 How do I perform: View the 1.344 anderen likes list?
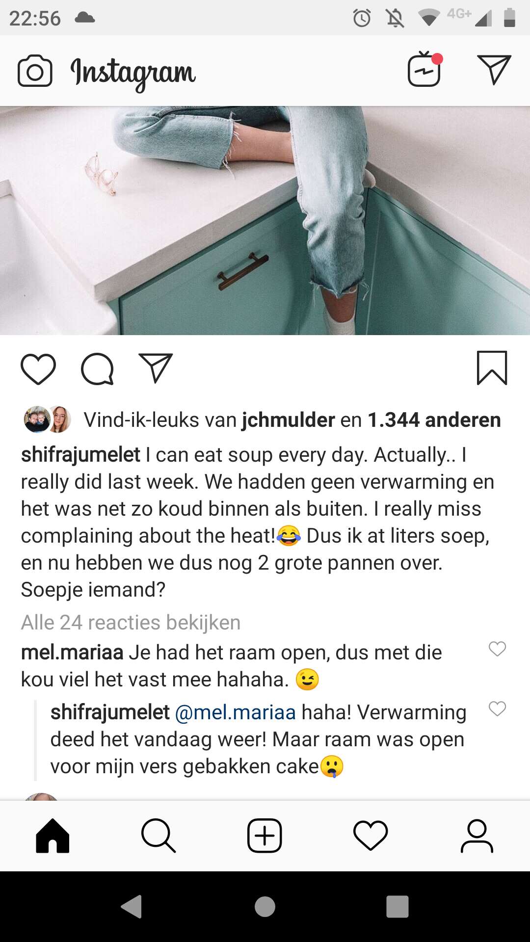coord(434,420)
